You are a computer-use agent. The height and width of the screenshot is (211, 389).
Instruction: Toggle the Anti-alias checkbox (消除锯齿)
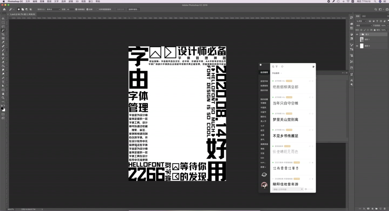click(x=76, y=9)
